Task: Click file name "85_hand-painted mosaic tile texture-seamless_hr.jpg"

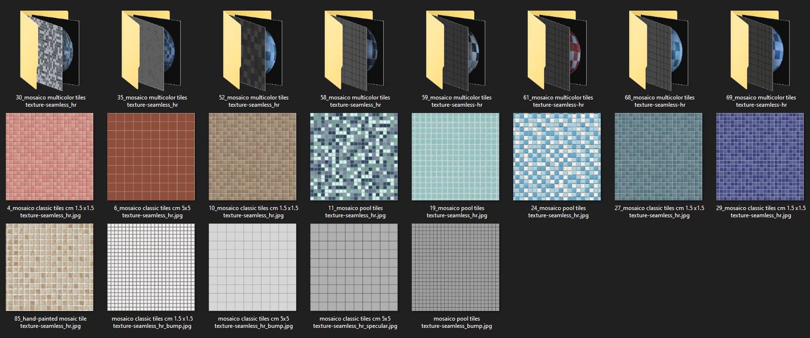Action: tap(51, 322)
